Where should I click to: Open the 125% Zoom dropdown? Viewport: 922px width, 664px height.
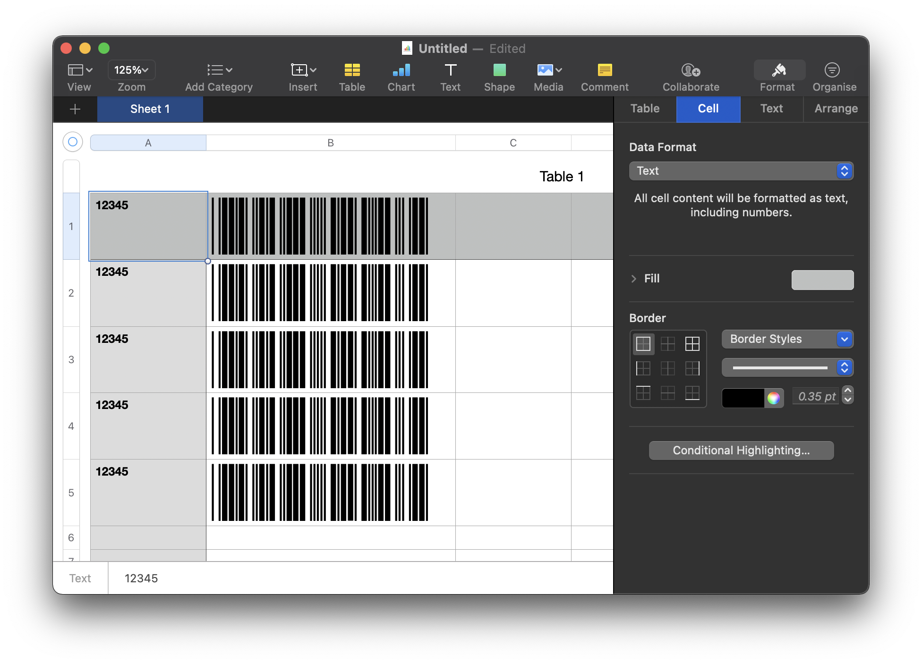[x=131, y=70]
